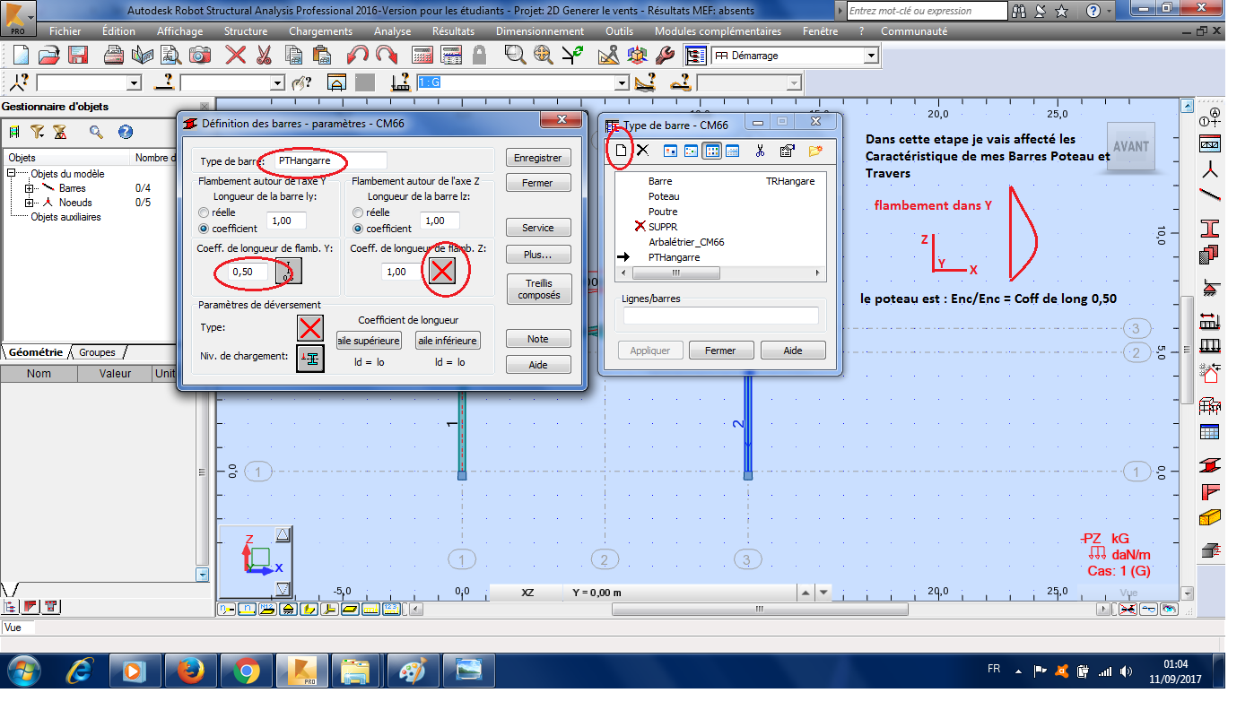Open the bar selection dropdown in selection toolbar

point(277,82)
